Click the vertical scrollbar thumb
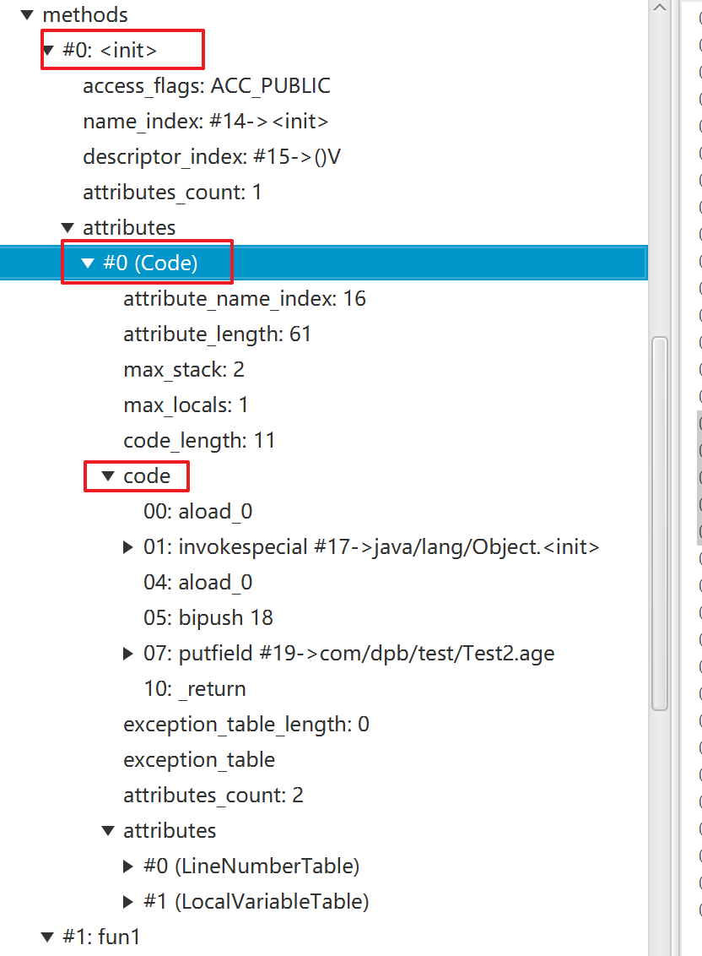The image size is (702, 956). tap(659, 524)
